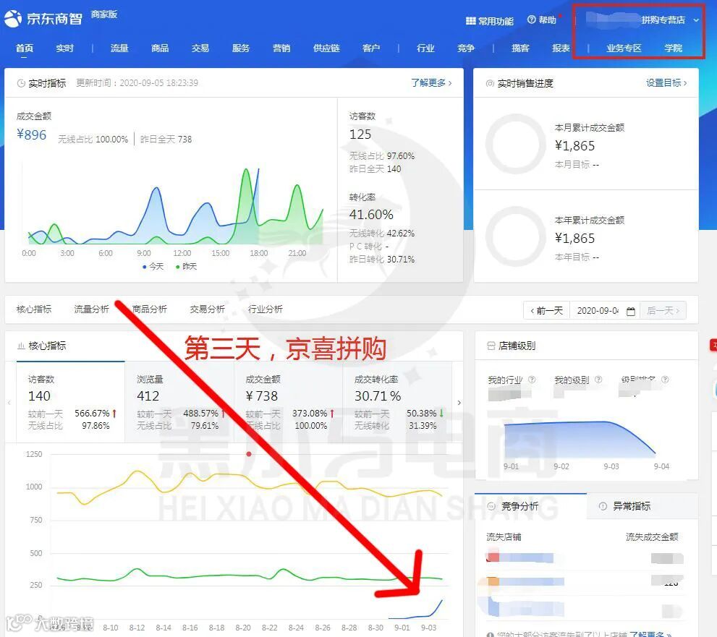This screenshot has height=637, width=717.
Task: Click the 帮助 question mark icon
Action: (531, 20)
